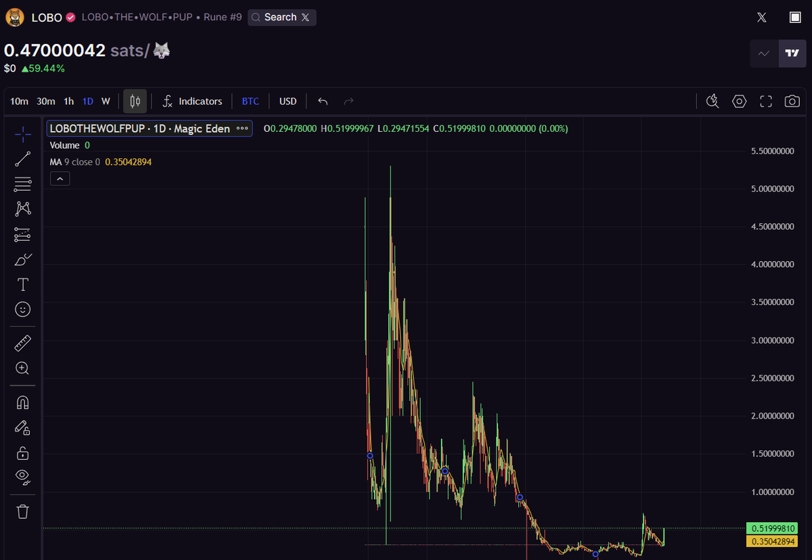Select the W weekly timeframe
Screen dimensions: 812x560
(106, 101)
